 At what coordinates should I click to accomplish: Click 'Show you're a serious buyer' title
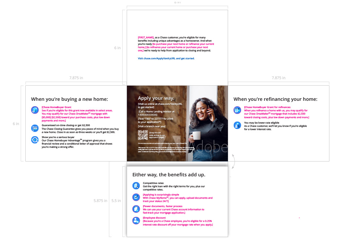coord(58,137)
